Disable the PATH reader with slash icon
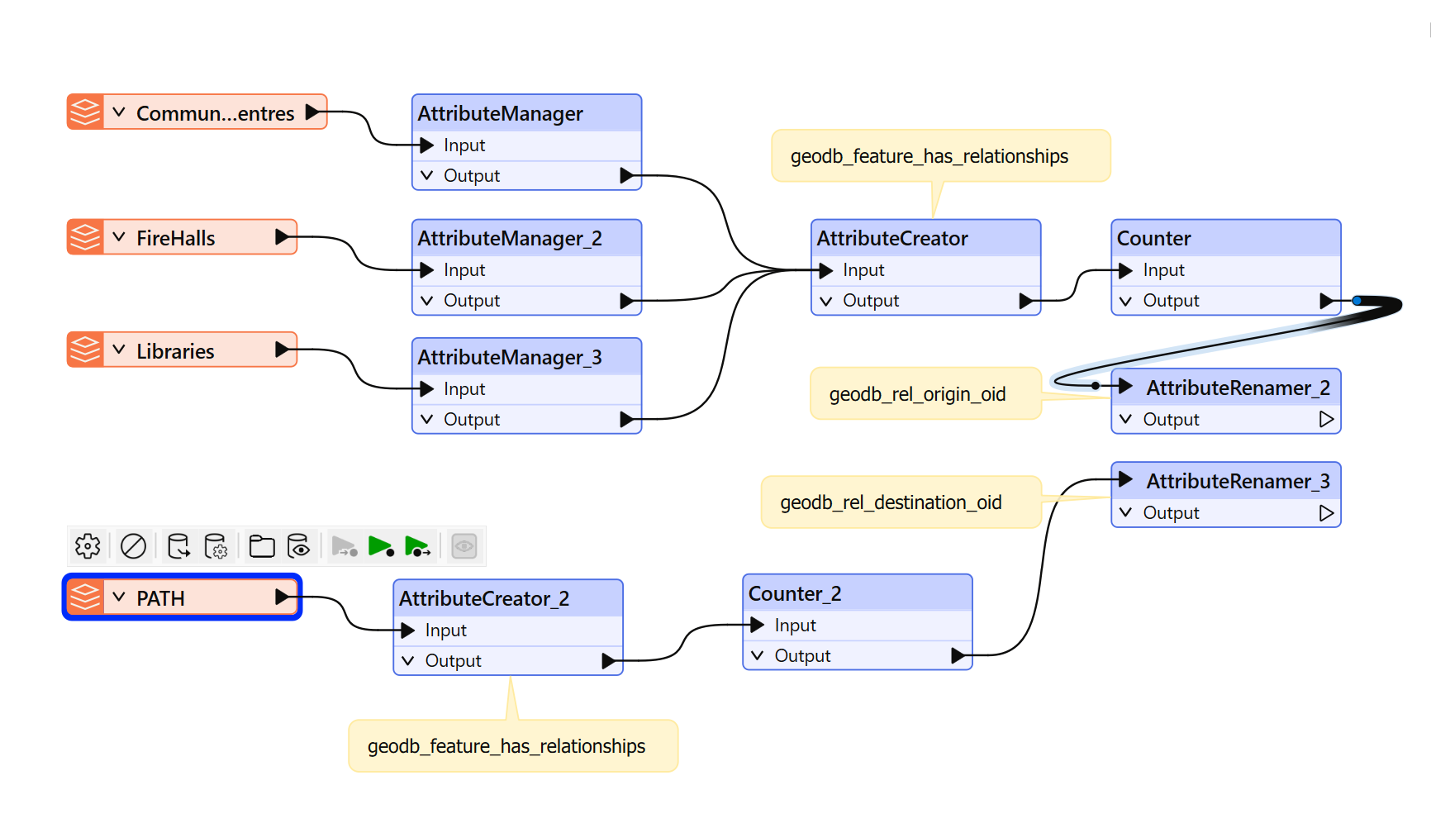1431x828 pixels. 133,546
